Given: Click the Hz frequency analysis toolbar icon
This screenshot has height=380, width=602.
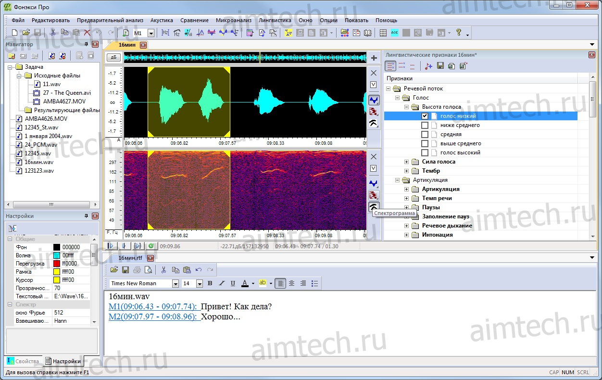Looking at the screenshot, I should pos(165,33).
